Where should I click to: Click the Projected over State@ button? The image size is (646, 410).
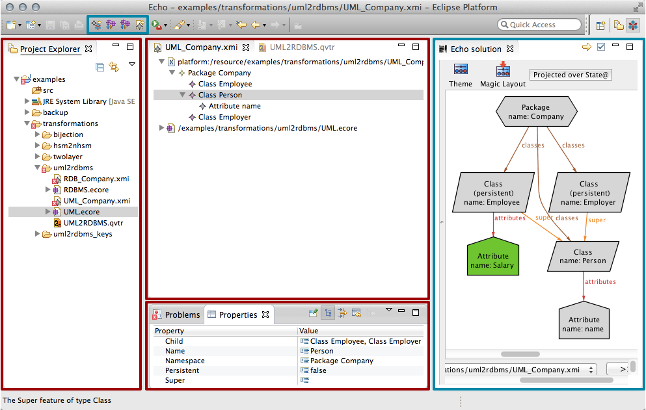(x=571, y=75)
